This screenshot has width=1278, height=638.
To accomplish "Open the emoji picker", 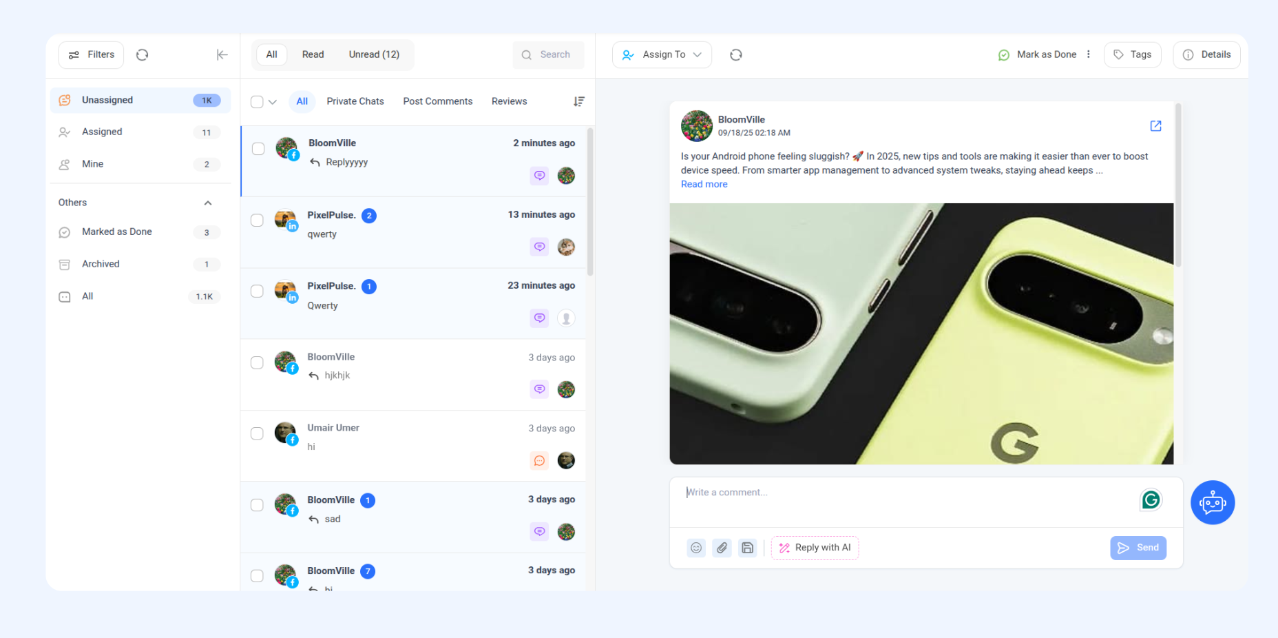I will tap(696, 548).
